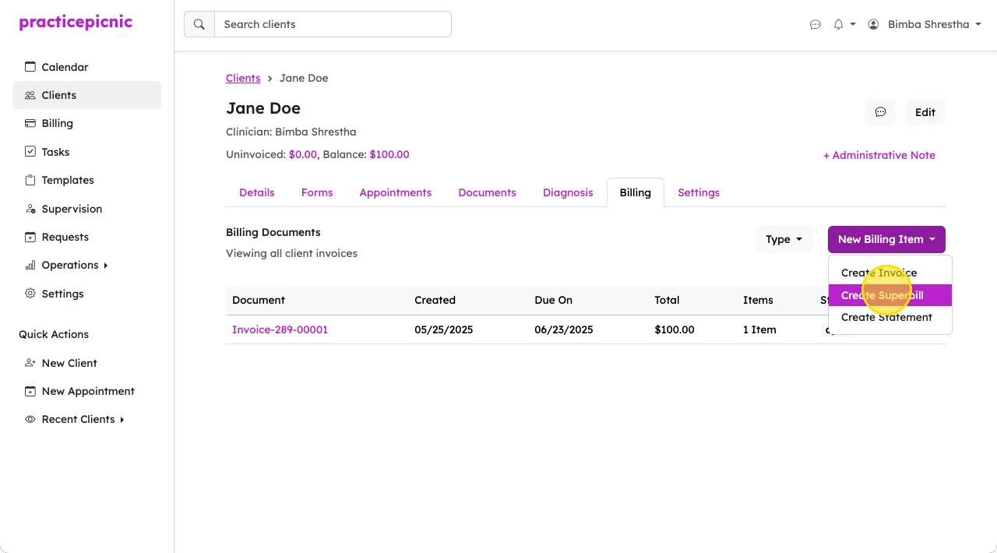Add an Administrative Note
The width and height of the screenshot is (997, 553).
pos(879,155)
